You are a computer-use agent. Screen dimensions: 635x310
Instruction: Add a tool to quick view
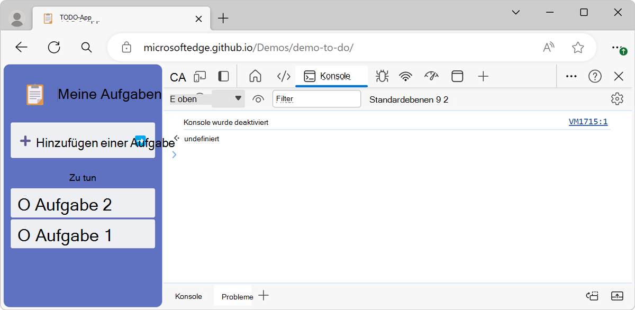pos(263,296)
